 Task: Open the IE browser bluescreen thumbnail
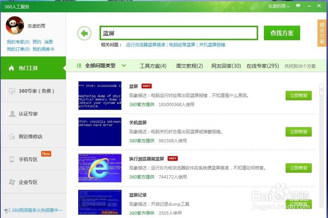tap(100, 168)
